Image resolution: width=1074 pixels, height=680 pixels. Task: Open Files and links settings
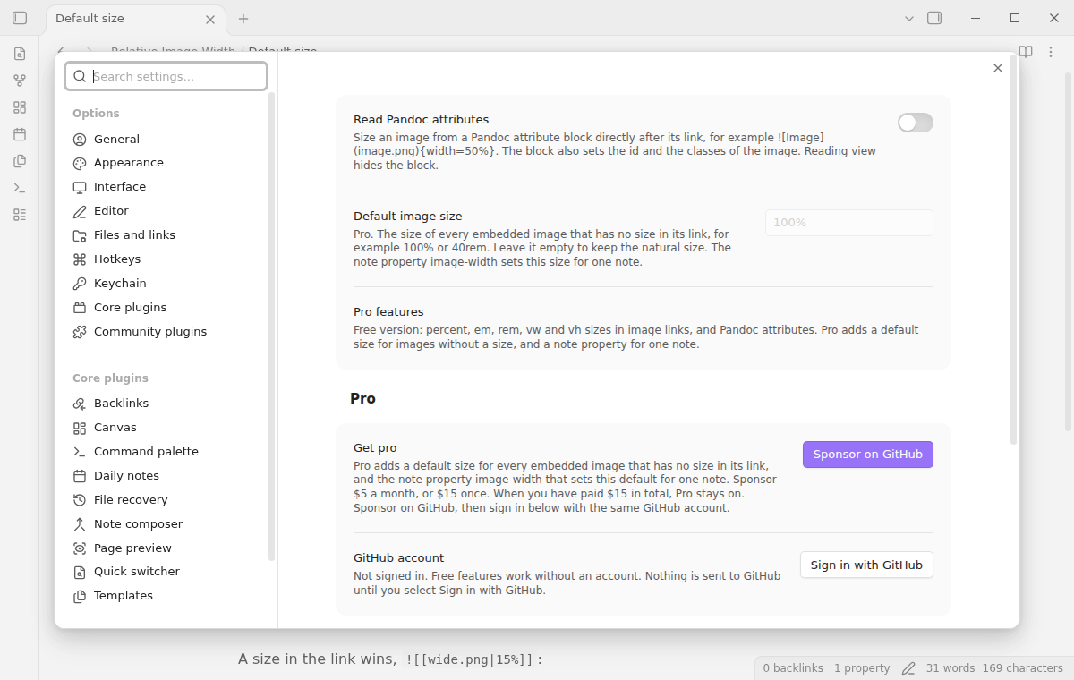(166, 235)
